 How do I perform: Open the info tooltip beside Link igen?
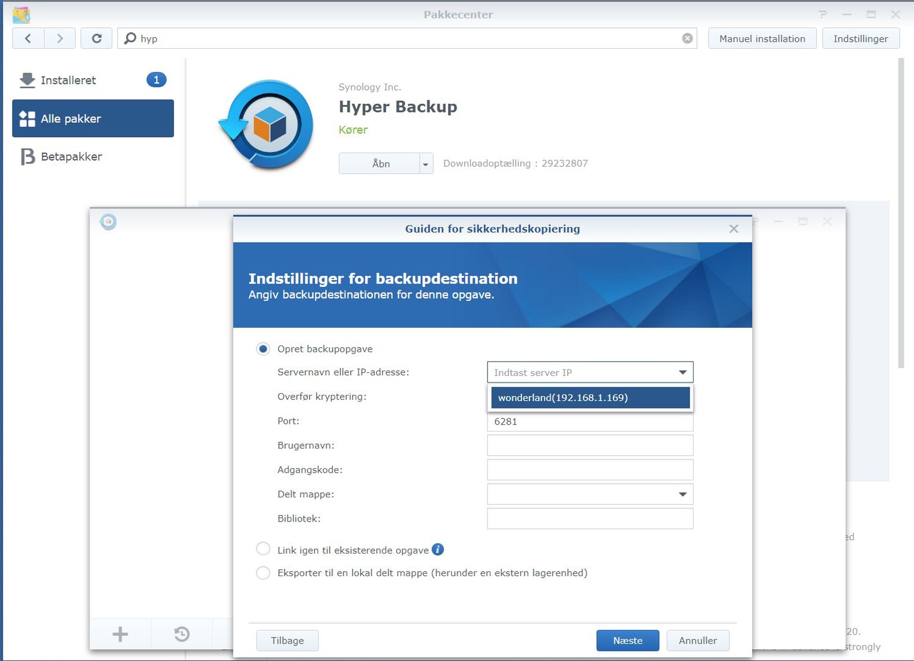click(x=437, y=550)
